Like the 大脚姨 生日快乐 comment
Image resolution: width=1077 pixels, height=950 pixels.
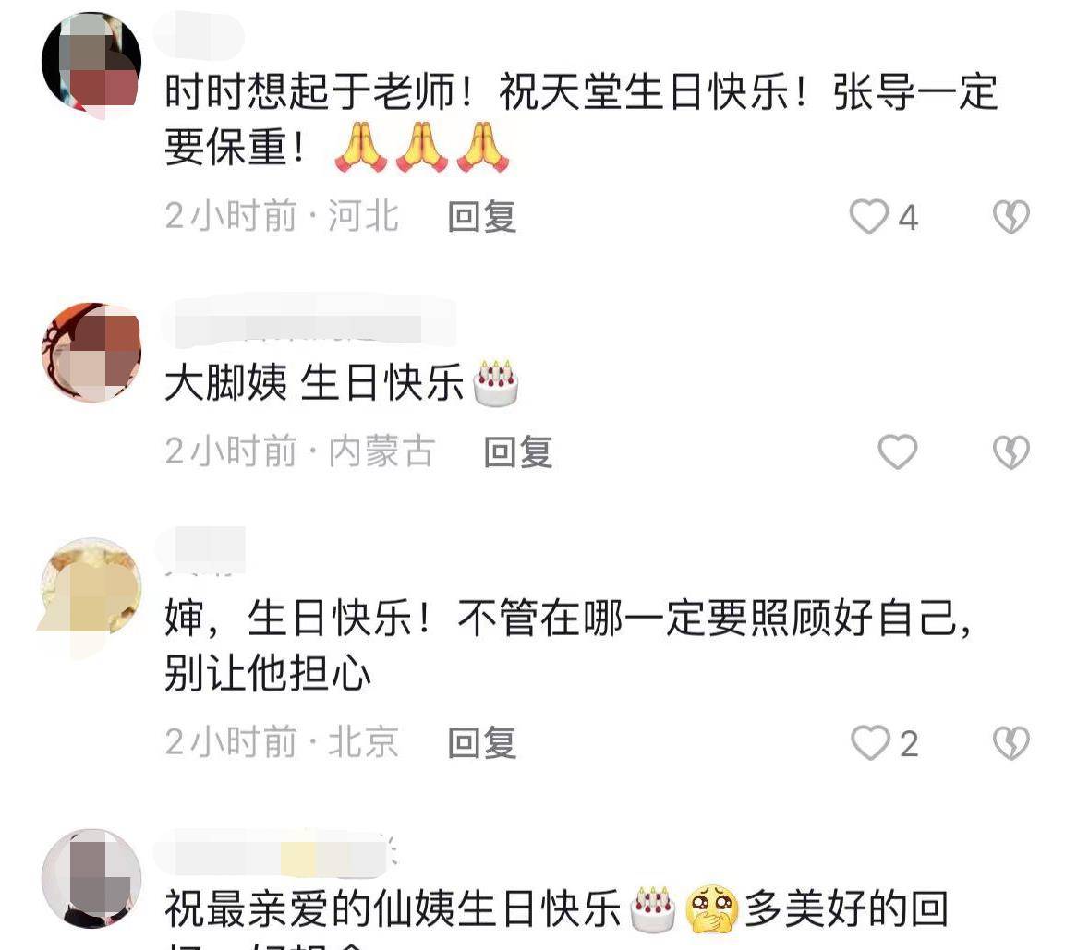(898, 451)
